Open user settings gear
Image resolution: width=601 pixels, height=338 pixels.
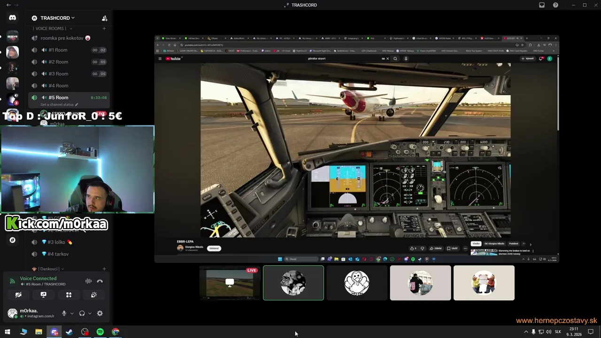[100, 313]
